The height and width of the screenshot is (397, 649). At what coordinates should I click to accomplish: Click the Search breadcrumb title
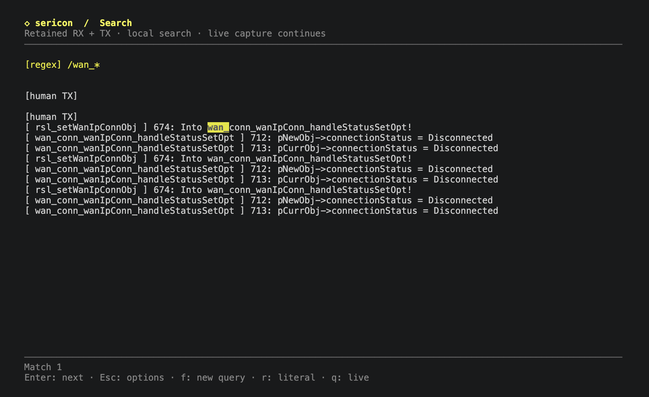click(x=116, y=23)
